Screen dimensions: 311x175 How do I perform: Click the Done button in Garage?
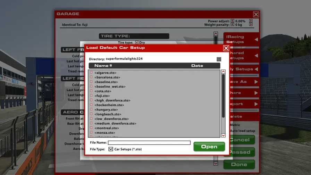[239, 165]
